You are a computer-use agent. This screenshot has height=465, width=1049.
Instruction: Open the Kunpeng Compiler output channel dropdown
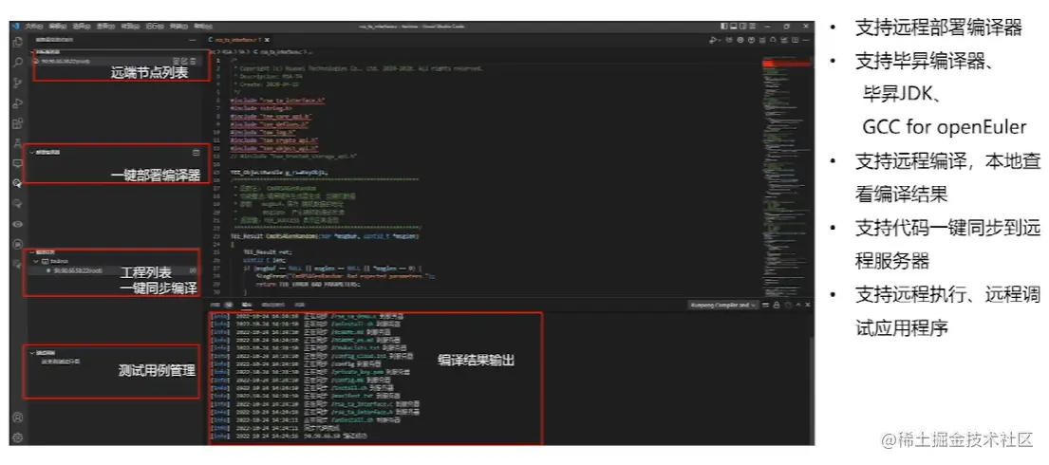click(723, 305)
